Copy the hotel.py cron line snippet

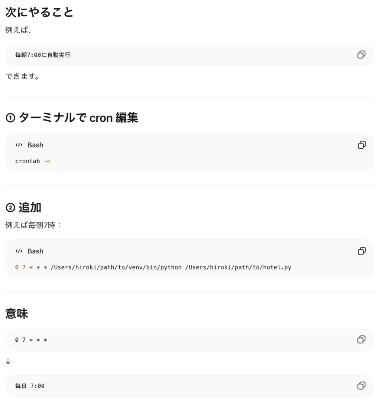coord(361,251)
